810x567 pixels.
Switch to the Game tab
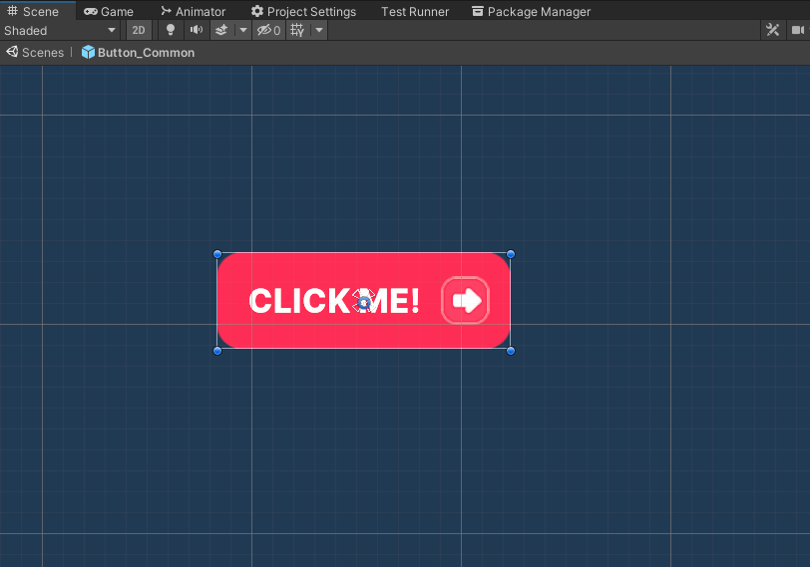point(109,11)
